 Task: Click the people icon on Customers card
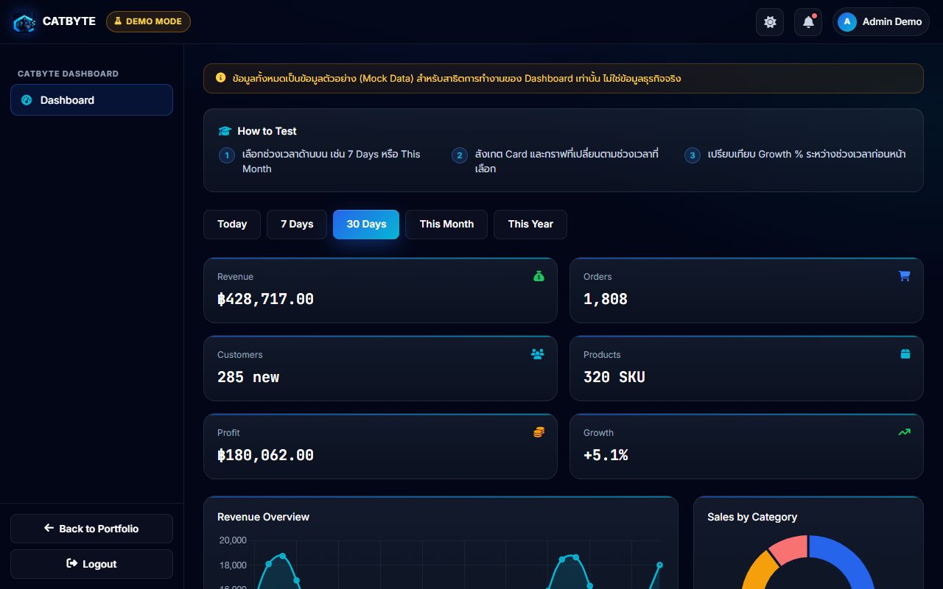538,354
